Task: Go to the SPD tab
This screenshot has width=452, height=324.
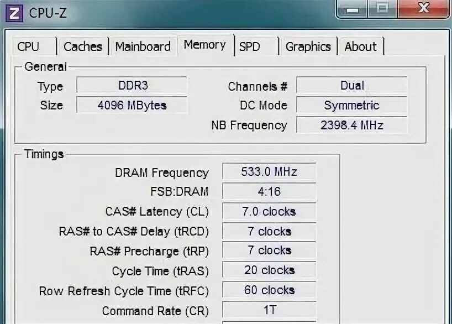Action: [x=256, y=46]
